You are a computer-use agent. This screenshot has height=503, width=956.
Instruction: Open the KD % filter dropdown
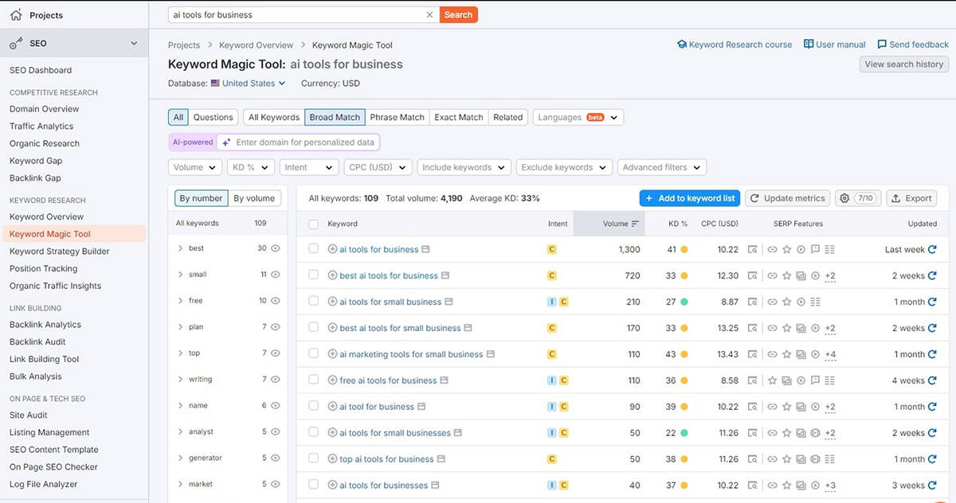tap(251, 167)
